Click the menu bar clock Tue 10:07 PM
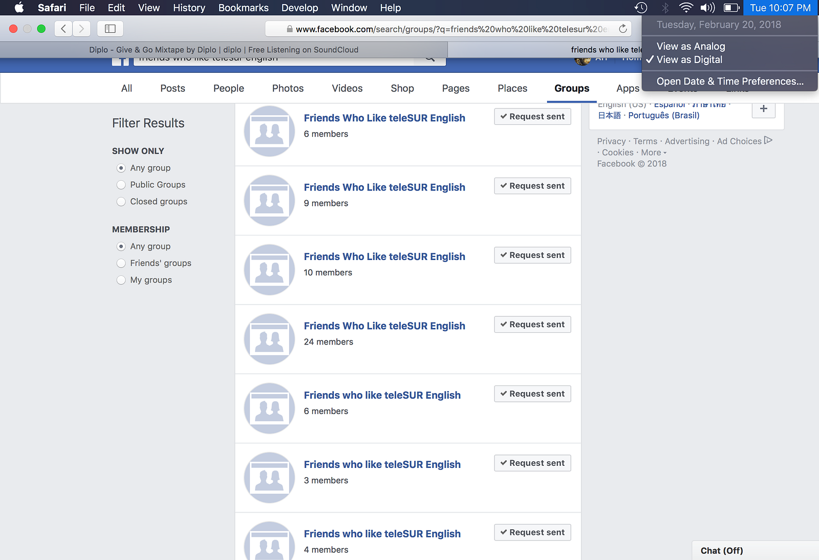Image resolution: width=819 pixels, height=560 pixels. point(780,8)
